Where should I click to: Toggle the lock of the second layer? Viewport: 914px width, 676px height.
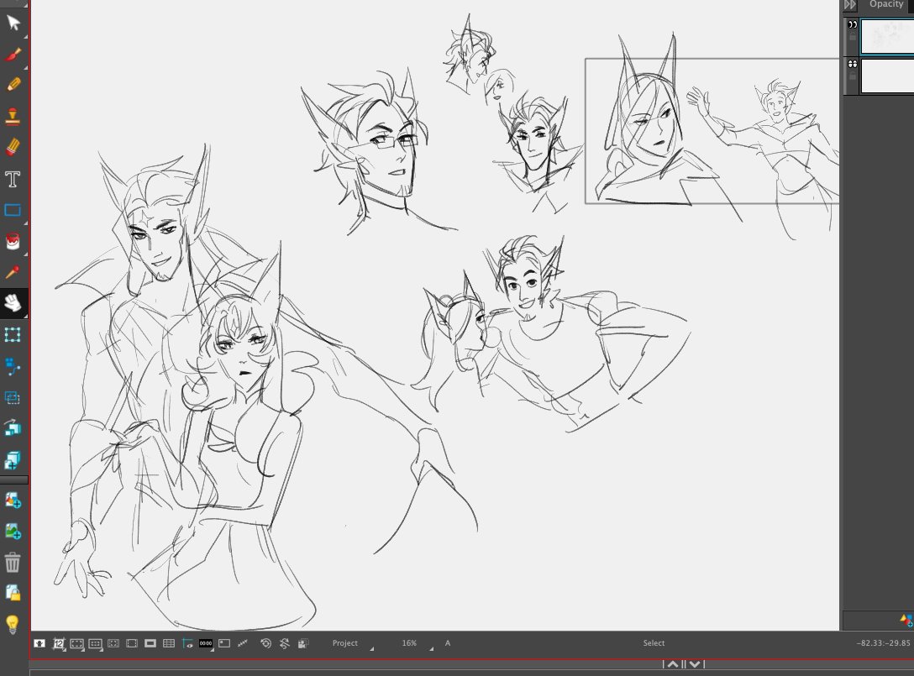pyautogui.click(x=852, y=76)
